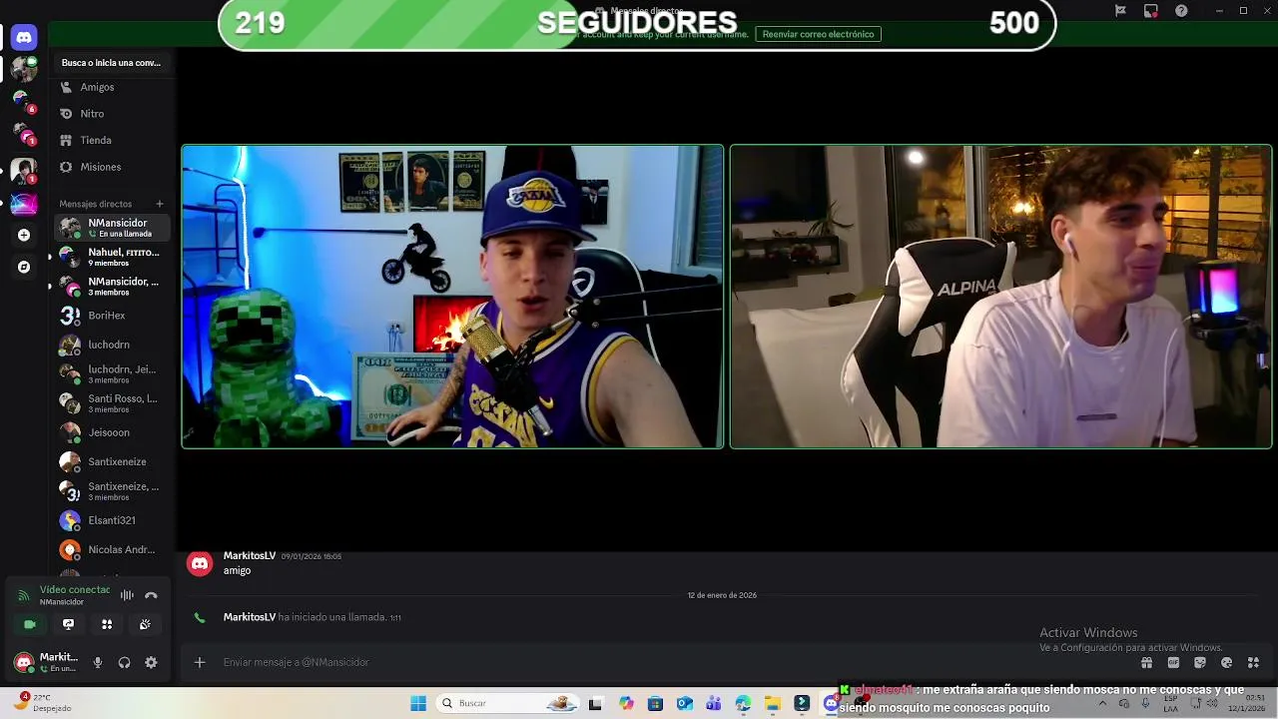Open the Misiones menu item
Image resolution: width=1278 pixels, height=719 pixels.
tap(111, 167)
